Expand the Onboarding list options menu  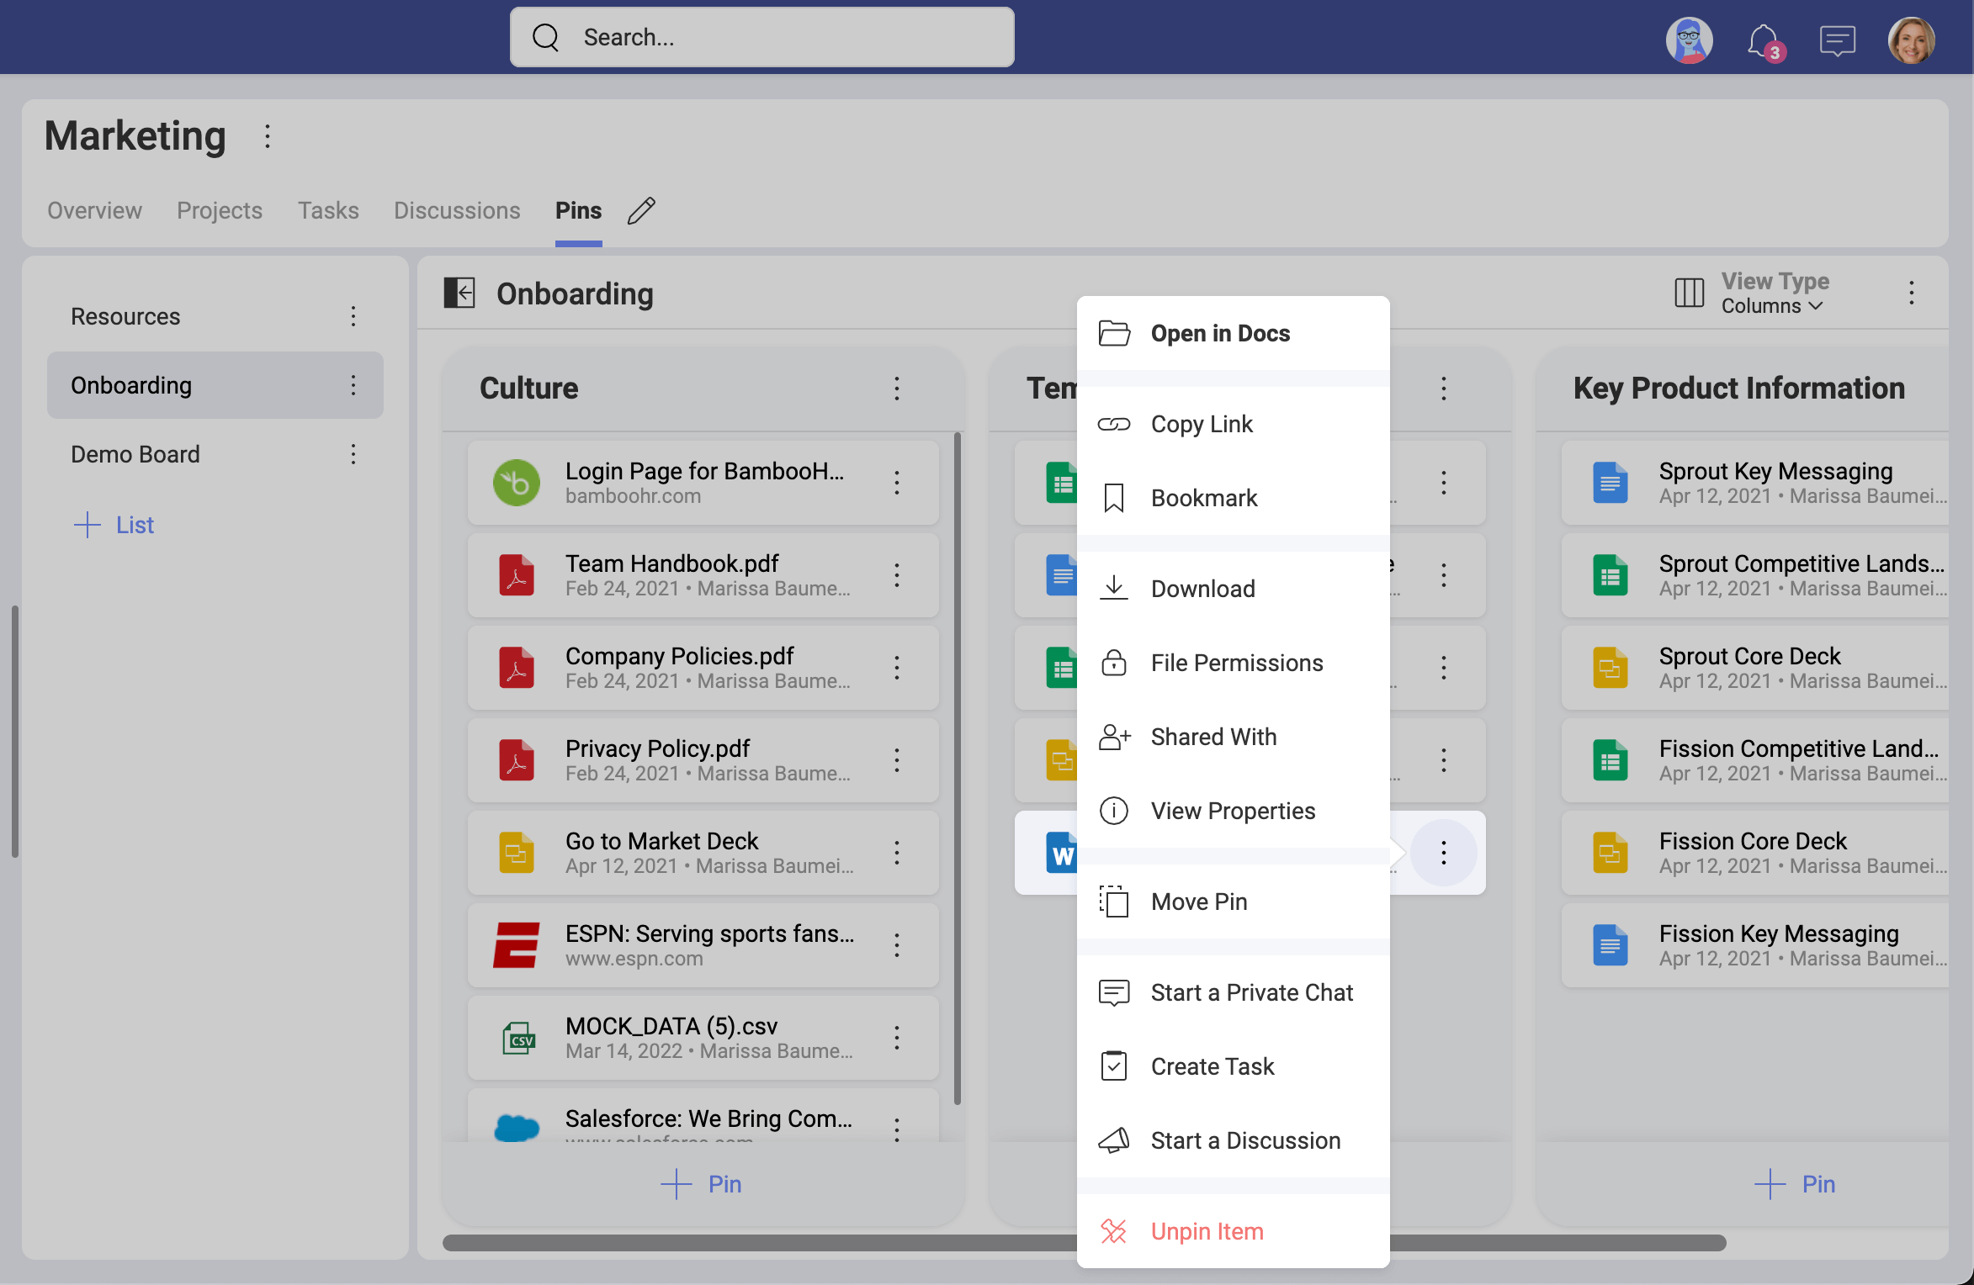355,383
